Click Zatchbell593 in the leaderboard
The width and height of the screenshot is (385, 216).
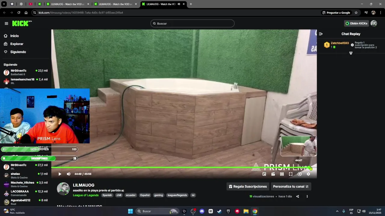point(340,43)
